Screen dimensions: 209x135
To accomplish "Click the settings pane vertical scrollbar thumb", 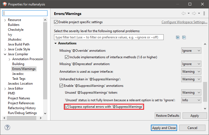I will point(205,92).
